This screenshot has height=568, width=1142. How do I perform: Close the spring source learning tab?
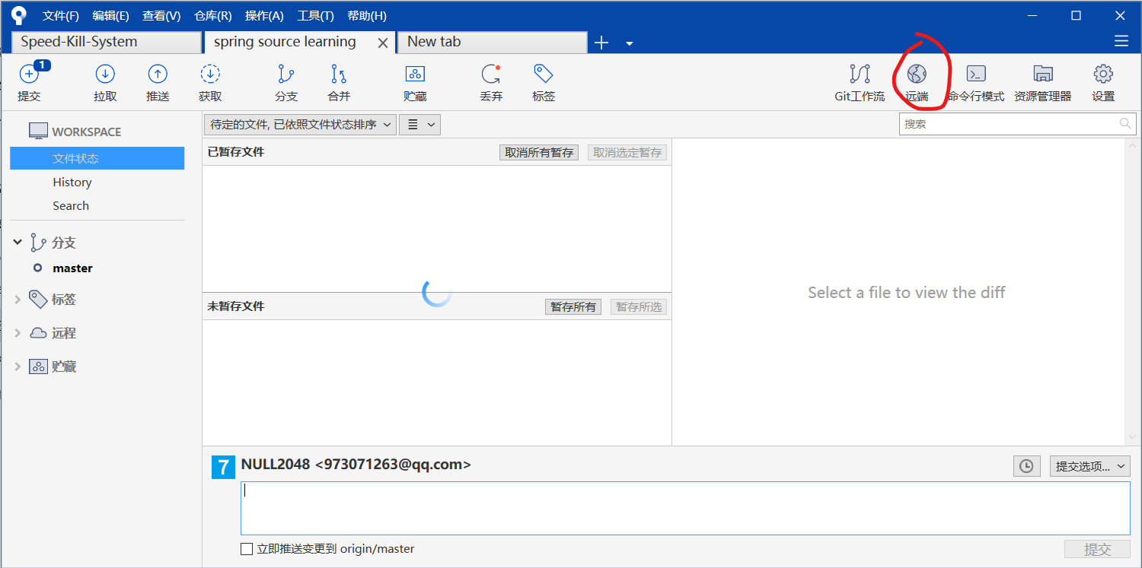pos(383,43)
